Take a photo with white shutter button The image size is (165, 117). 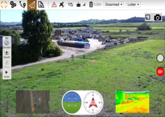pos(160,58)
